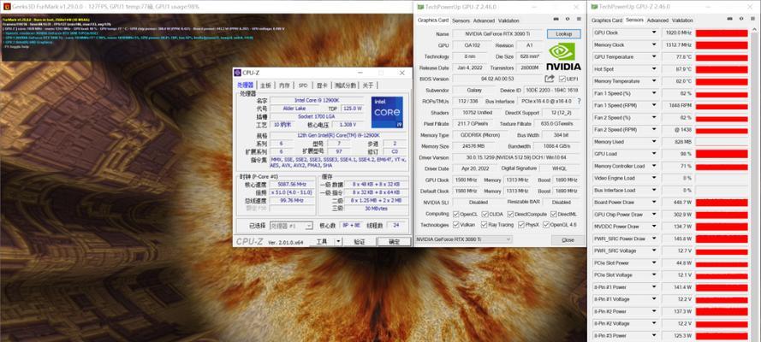The height and width of the screenshot is (342, 761).
Task: Toggle the Vulkan checkbox
Action: (455, 225)
